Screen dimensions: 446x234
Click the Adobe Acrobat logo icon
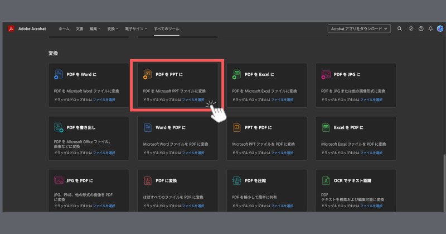(x=11, y=28)
